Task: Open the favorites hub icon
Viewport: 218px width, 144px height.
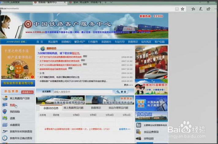Action: coord(193,9)
